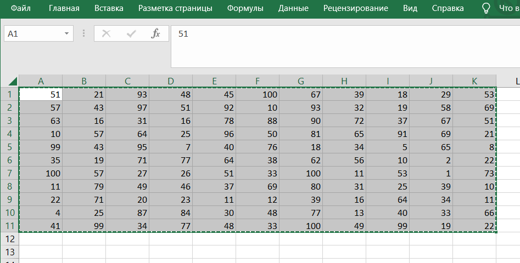Open the Рецензирование tab

(x=355, y=8)
